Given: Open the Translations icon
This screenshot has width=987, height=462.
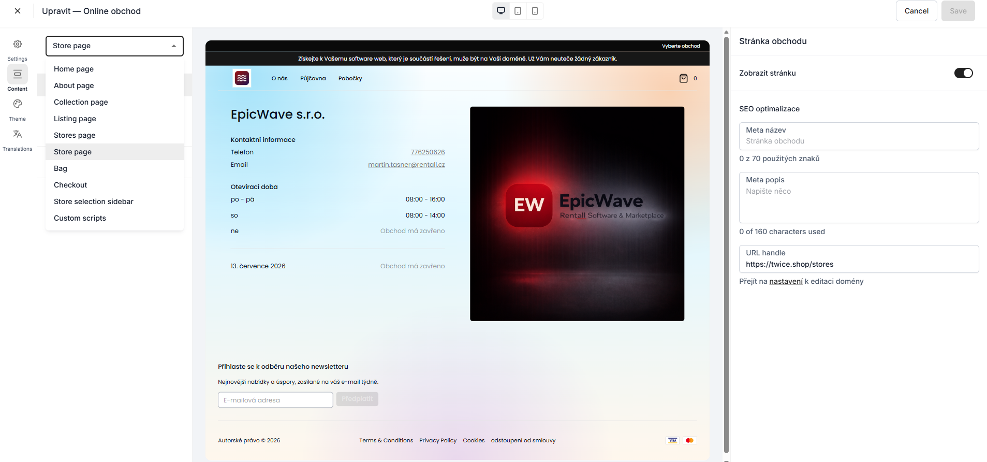Looking at the screenshot, I should click(18, 134).
